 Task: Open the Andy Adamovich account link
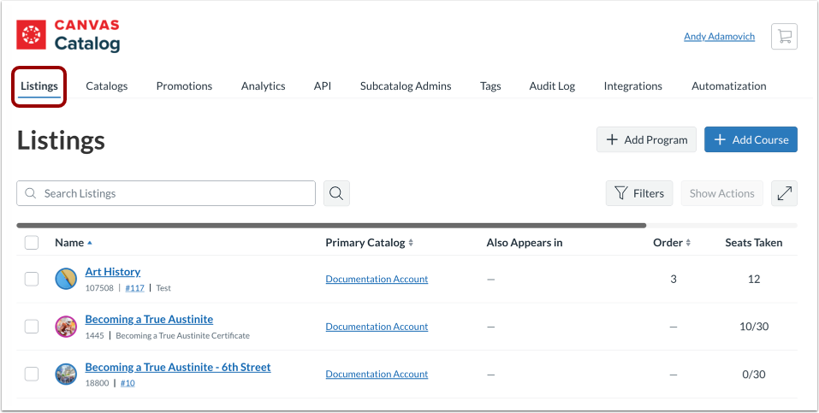coord(719,37)
